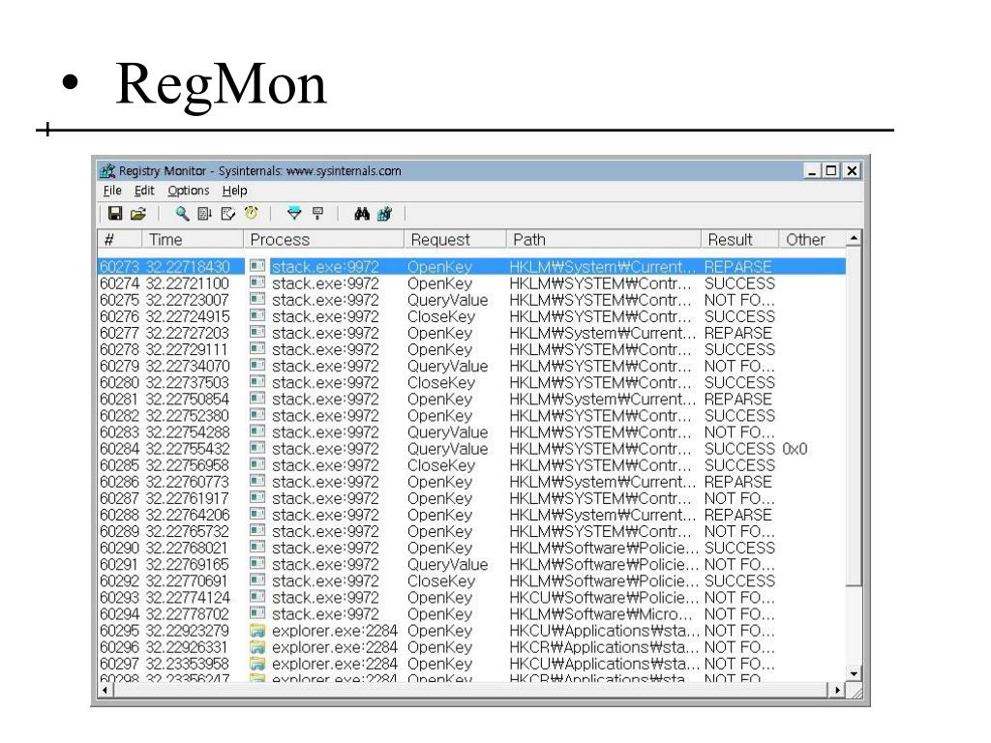Select row number 60287
The image size is (991, 743).
click(119, 498)
